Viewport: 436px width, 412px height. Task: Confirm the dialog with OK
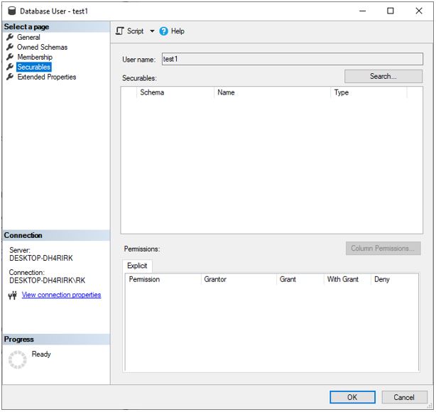pos(352,397)
